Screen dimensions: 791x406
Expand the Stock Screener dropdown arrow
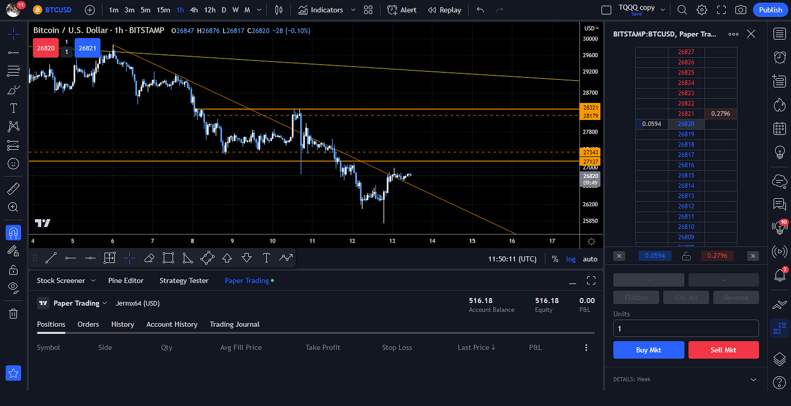(x=93, y=281)
